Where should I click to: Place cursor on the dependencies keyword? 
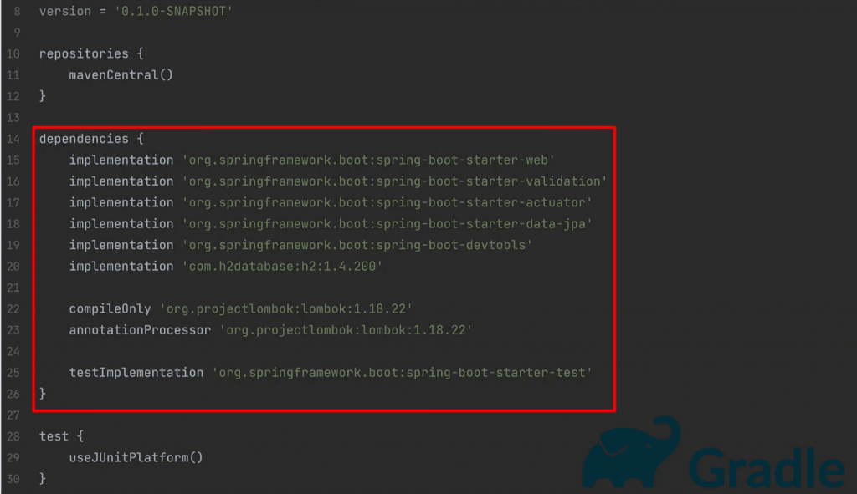84,139
